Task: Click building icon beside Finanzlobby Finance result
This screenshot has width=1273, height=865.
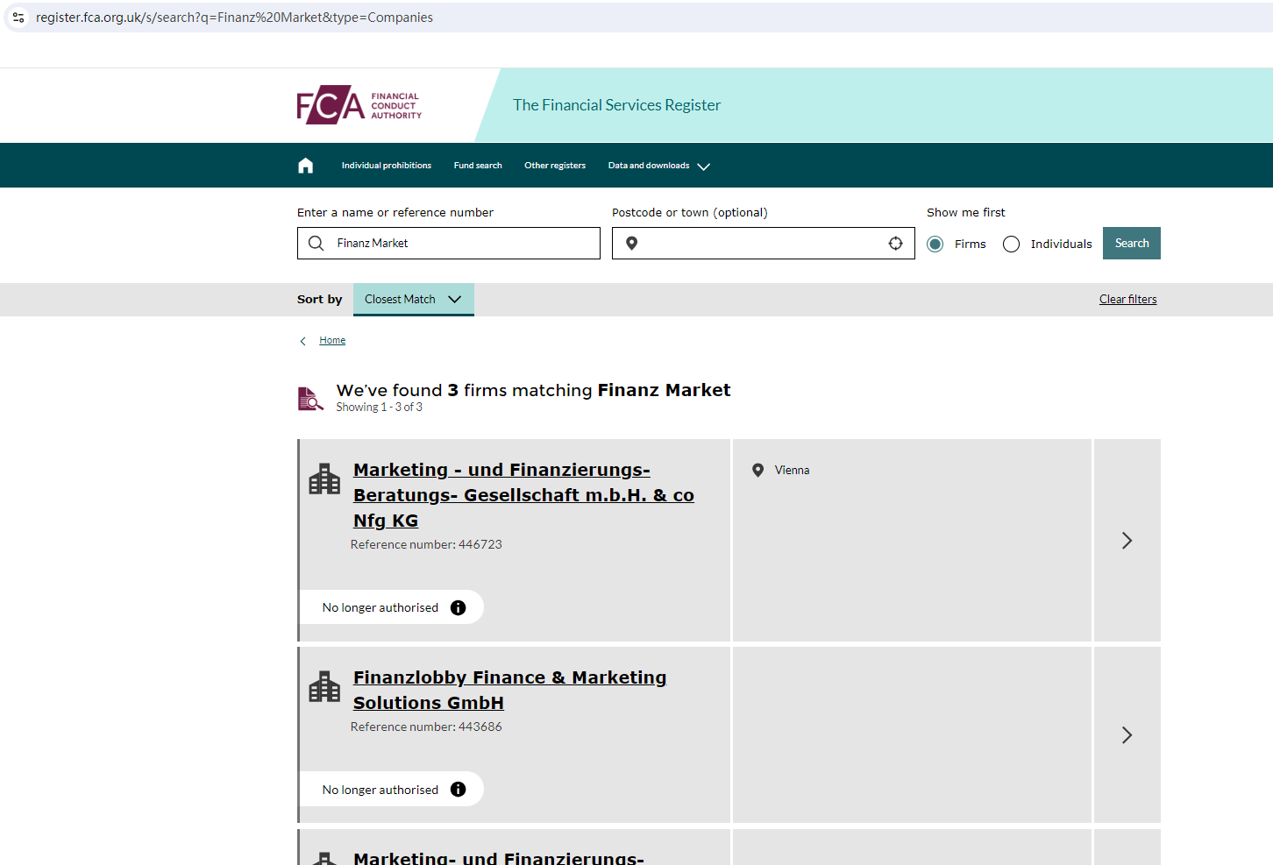Action: pos(324,687)
